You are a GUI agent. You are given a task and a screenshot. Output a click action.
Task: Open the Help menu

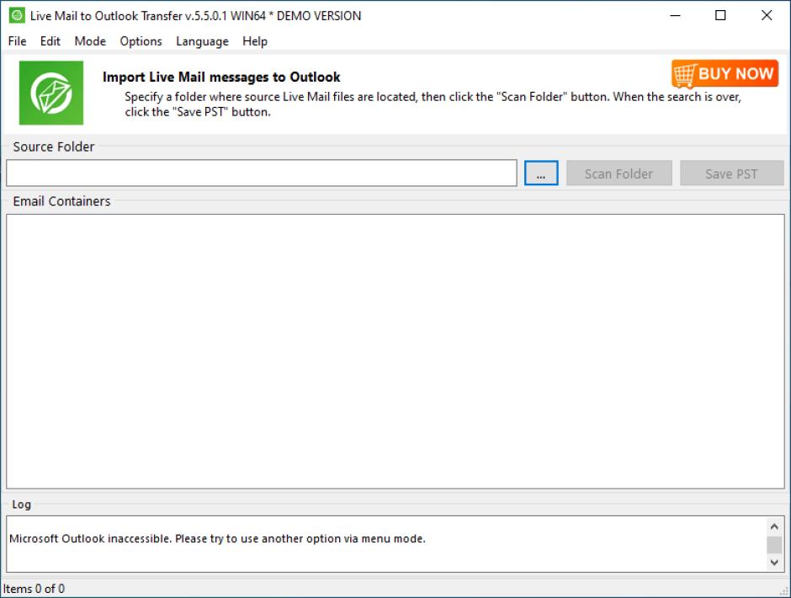[x=255, y=41]
